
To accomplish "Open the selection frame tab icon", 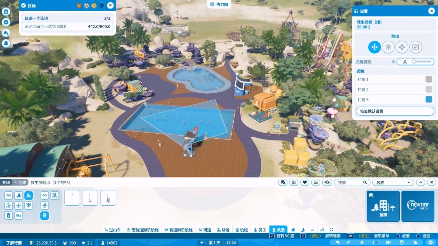I will [x=331, y=230].
